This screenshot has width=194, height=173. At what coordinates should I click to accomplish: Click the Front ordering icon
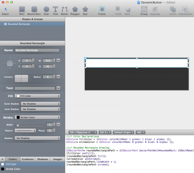[x=118, y=11]
